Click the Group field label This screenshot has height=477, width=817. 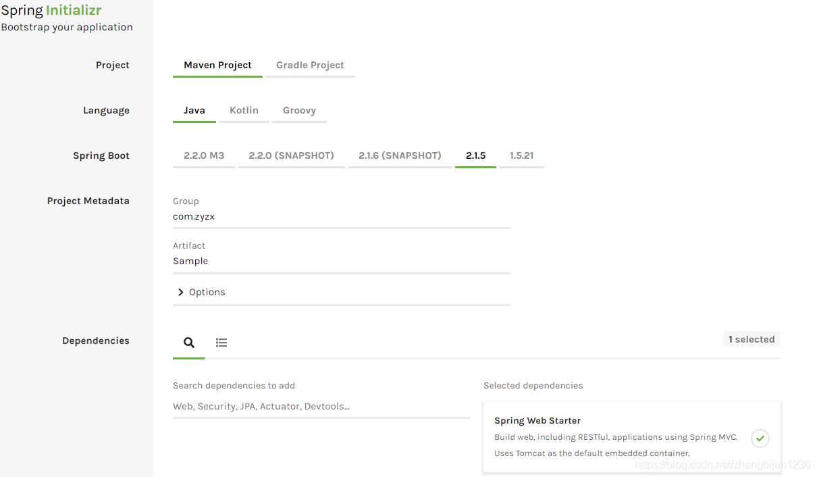tap(186, 201)
